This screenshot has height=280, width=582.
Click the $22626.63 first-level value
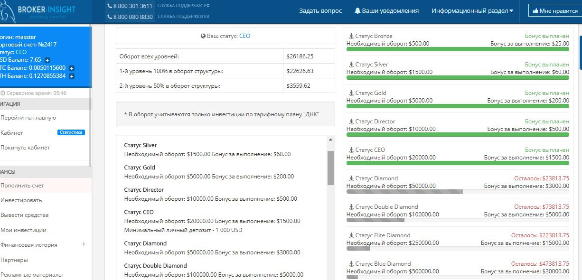[x=300, y=71]
